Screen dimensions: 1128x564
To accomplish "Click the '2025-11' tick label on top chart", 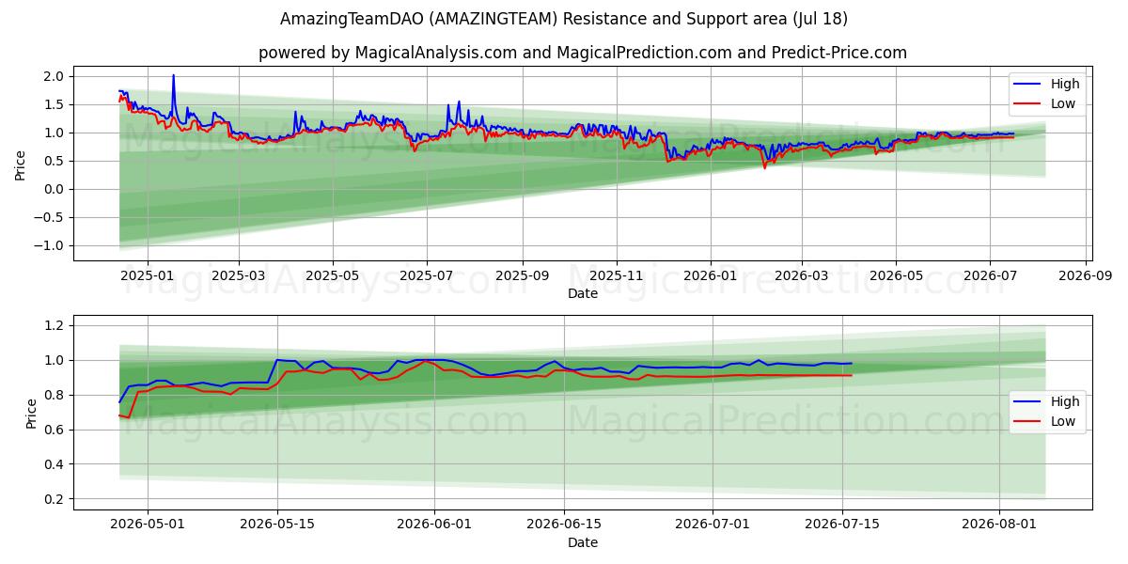I will pyautogui.click(x=617, y=276).
